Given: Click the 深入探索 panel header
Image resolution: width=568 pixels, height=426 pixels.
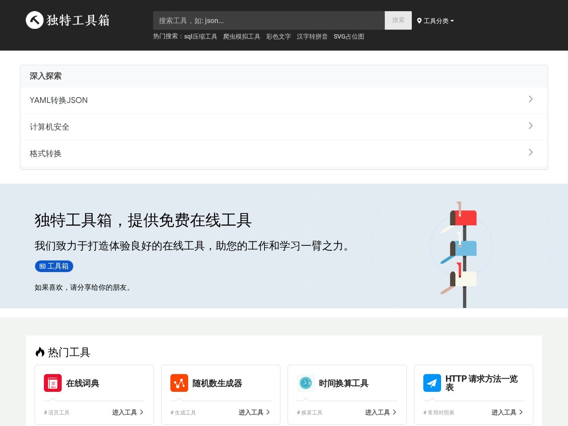Looking at the screenshot, I should point(284,76).
